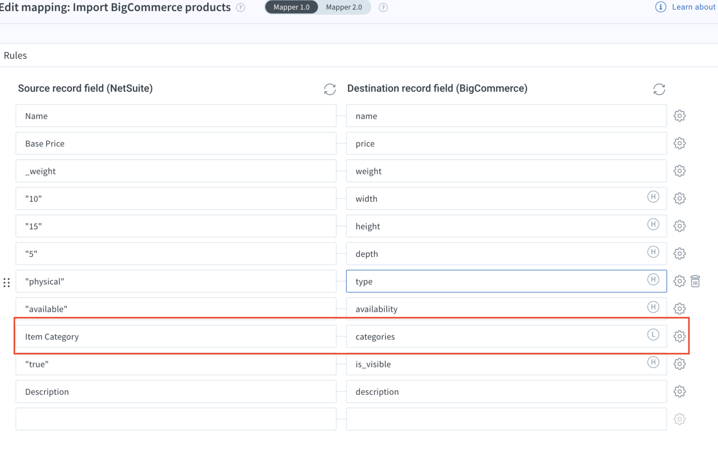Image resolution: width=718 pixels, height=464 pixels.
Task: Delete the type mapping row
Action: click(695, 281)
